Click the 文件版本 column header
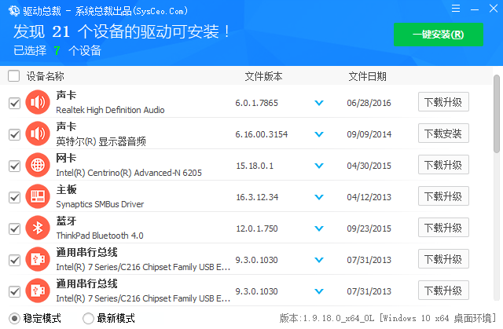 264,76
